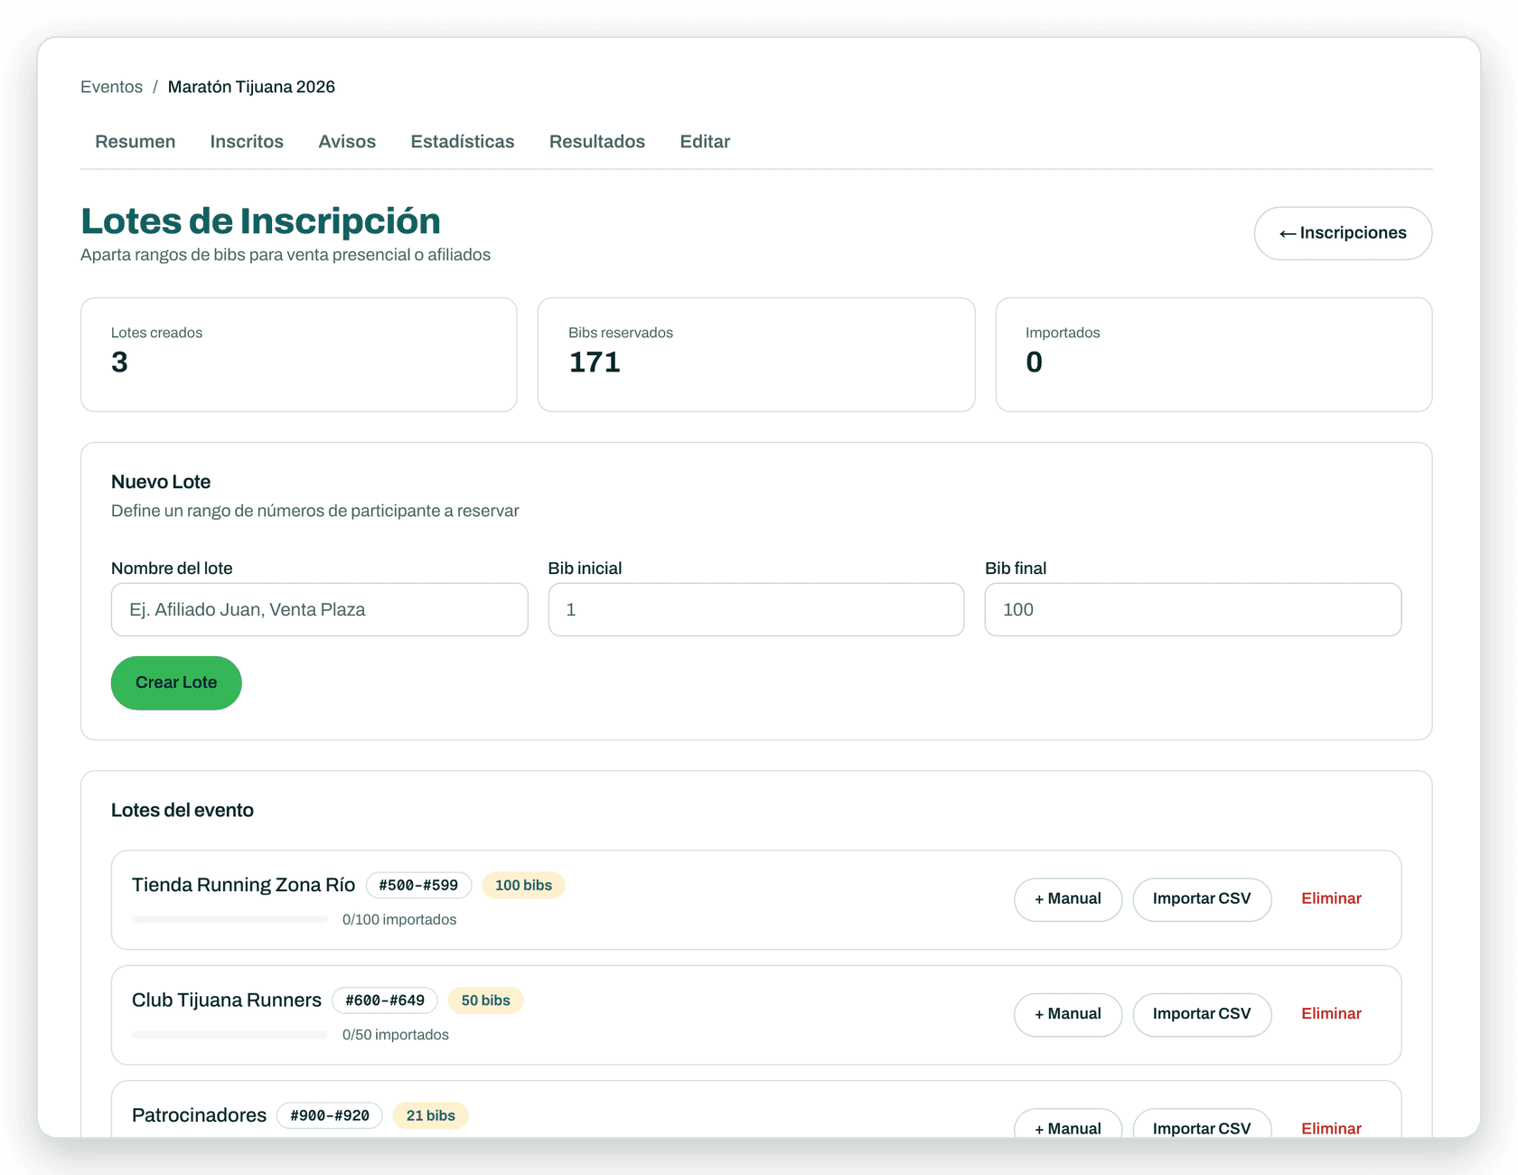Click the Lotes de Inscripción heading

coord(260,221)
